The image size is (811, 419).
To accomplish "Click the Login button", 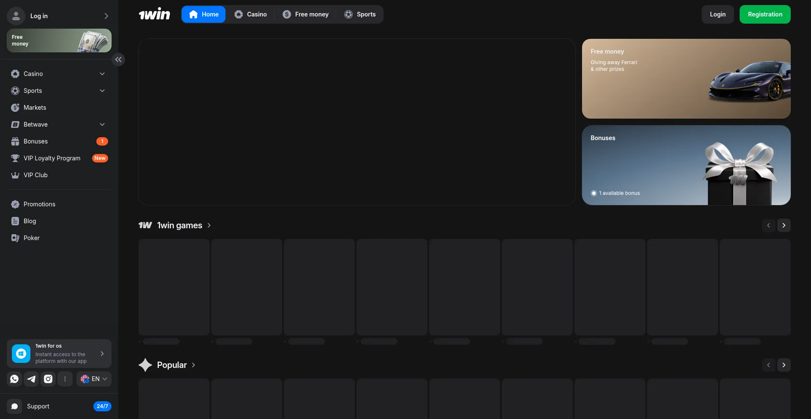I will coord(718,14).
